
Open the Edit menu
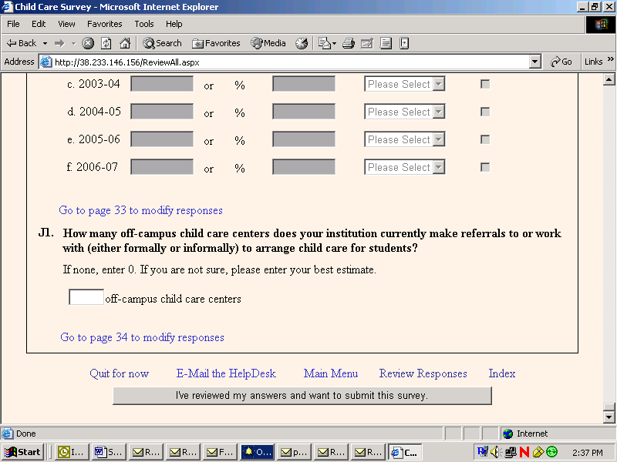tap(39, 24)
